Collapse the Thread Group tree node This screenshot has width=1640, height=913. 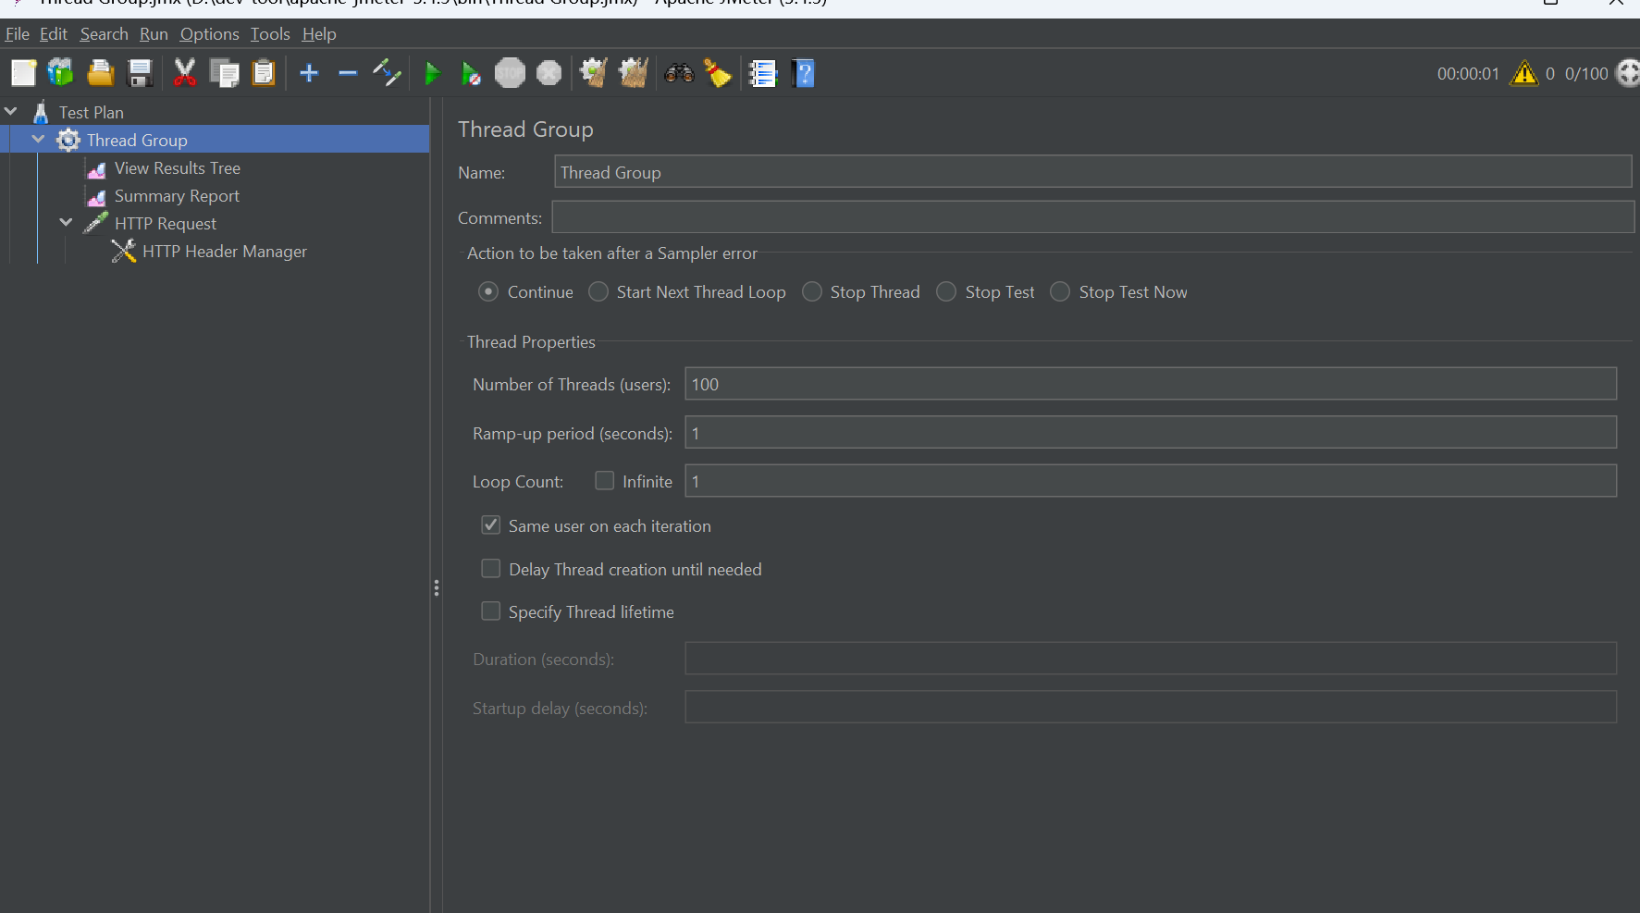(39, 140)
